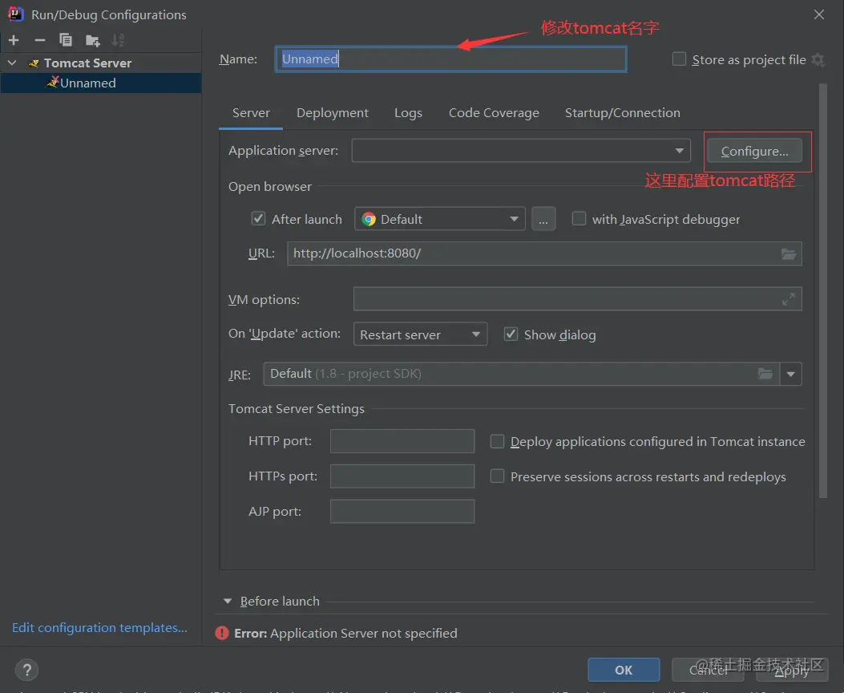844x693 pixels.
Task: Click the HTTPs port field
Action: [402, 476]
